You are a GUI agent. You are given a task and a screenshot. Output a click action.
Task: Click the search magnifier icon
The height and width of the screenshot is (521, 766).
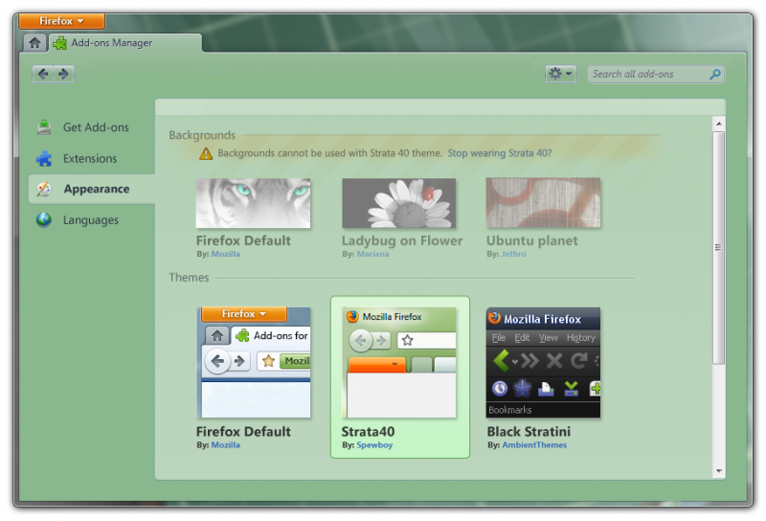(x=714, y=74)
